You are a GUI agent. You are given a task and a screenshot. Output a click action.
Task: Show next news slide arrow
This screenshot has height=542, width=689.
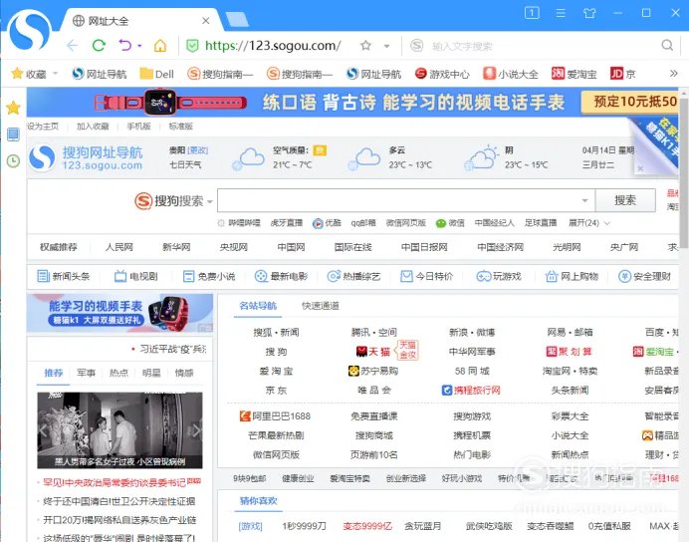196,429
